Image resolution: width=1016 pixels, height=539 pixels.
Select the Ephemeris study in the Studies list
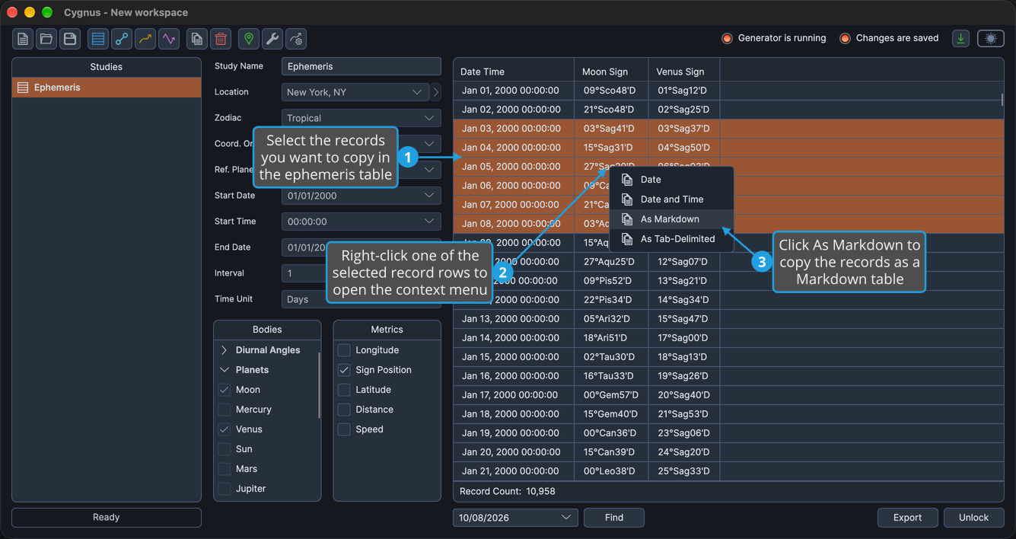tap(107, 88)
